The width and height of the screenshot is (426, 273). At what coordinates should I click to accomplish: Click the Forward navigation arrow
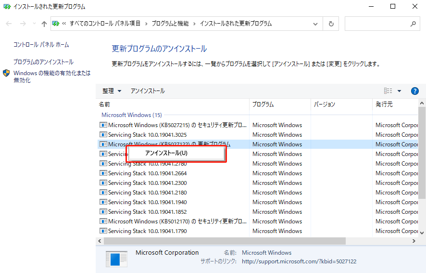click(x=23, y=24)
